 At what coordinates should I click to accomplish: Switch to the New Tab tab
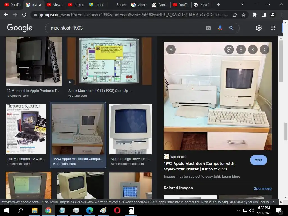tap(202, 5)
